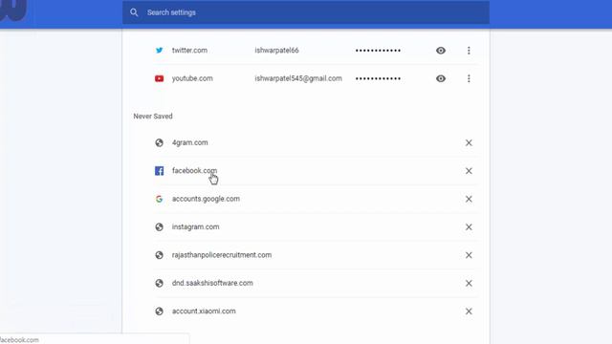This screenshot has width=612, height=344.
Task: Click the Google G icon
Action: pyautogui.click(x=160, y=199)
